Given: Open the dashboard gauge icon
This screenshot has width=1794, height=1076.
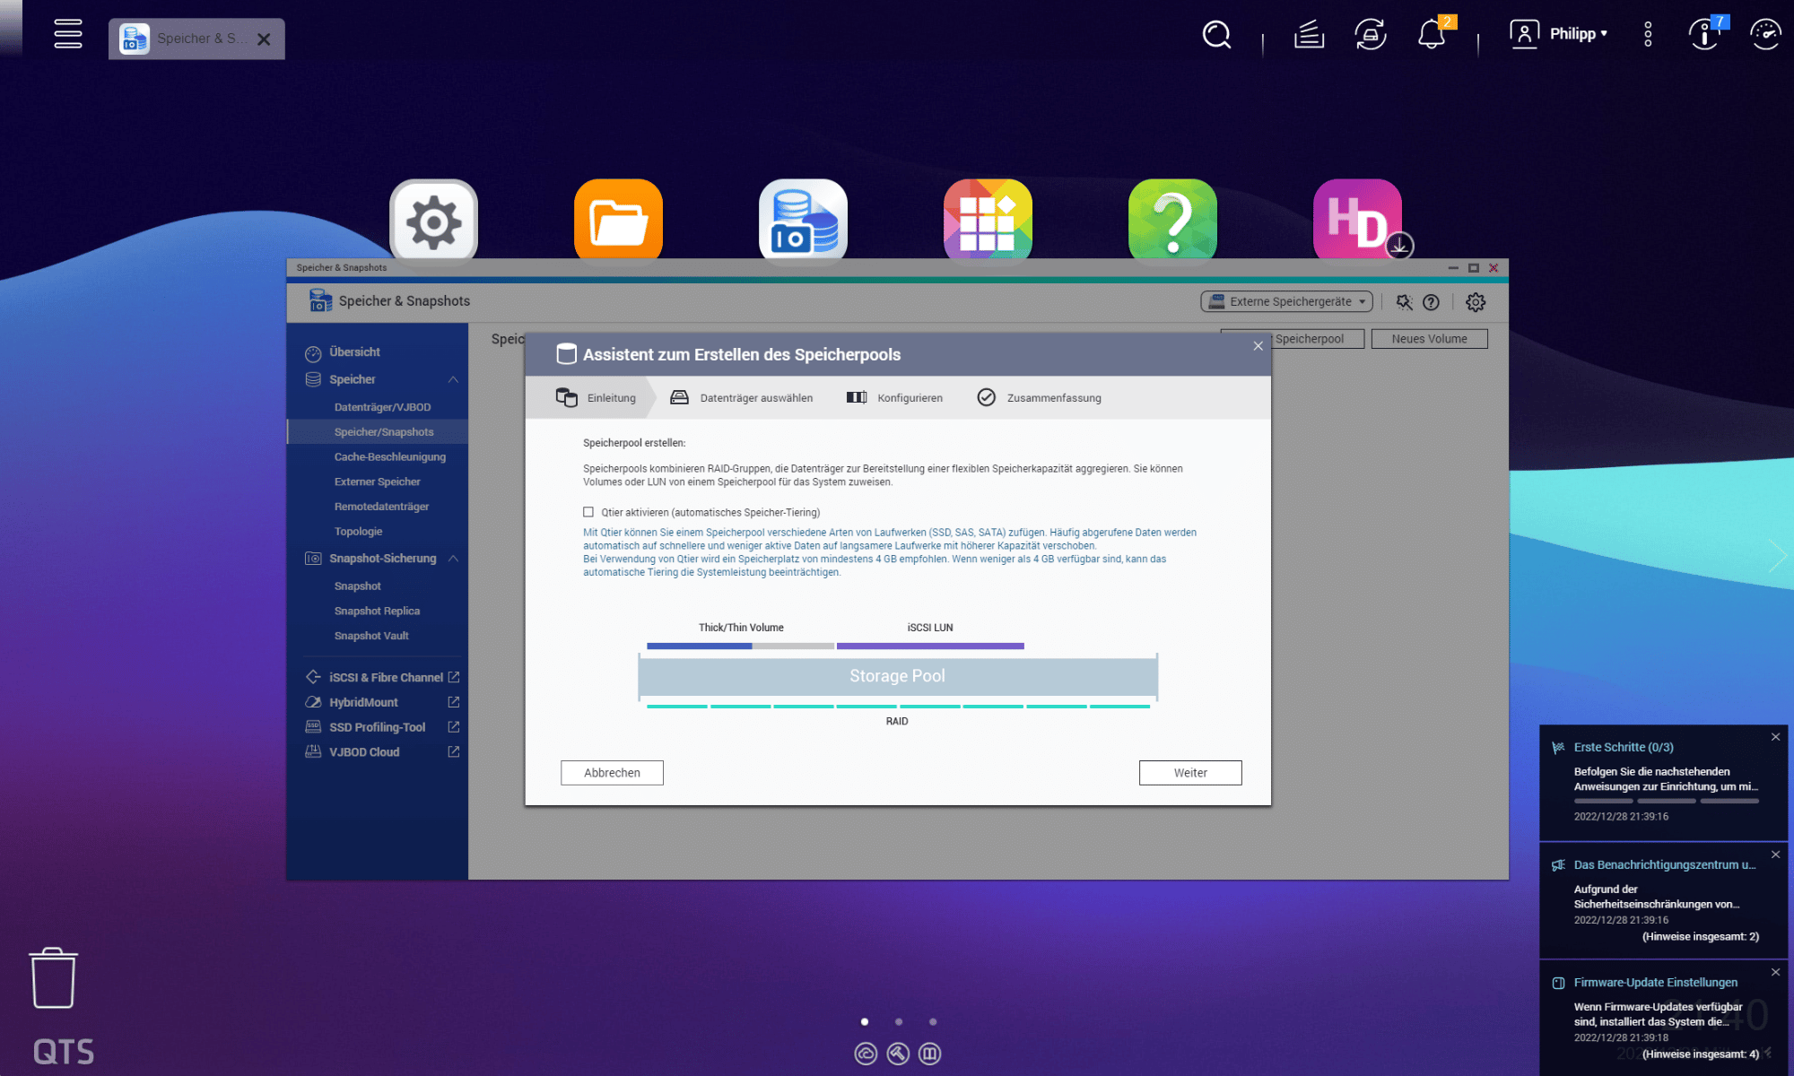Looking at the screenshot, I should click(x=1764, y=35).
